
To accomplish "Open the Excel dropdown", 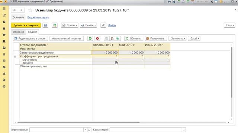I will click(x=194, y=38).
